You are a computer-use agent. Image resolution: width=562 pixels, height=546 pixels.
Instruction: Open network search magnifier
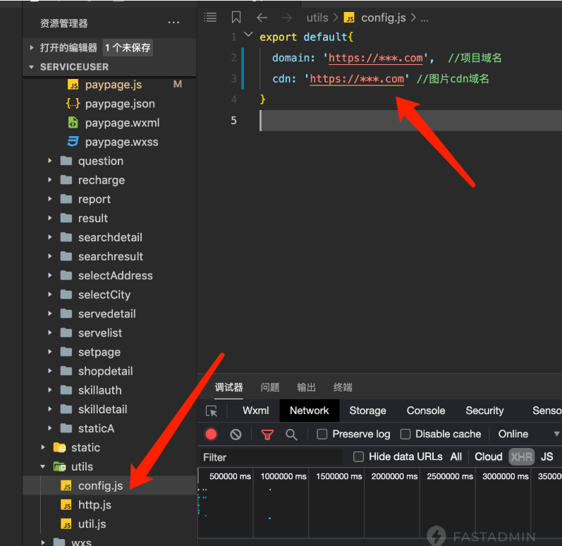click(x=291, y=434)
